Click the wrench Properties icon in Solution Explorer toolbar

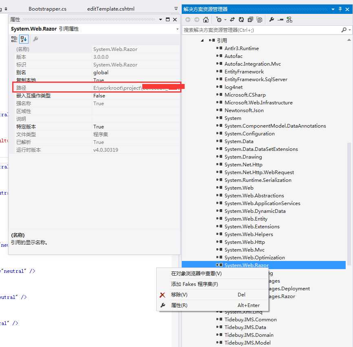point(271,20)
